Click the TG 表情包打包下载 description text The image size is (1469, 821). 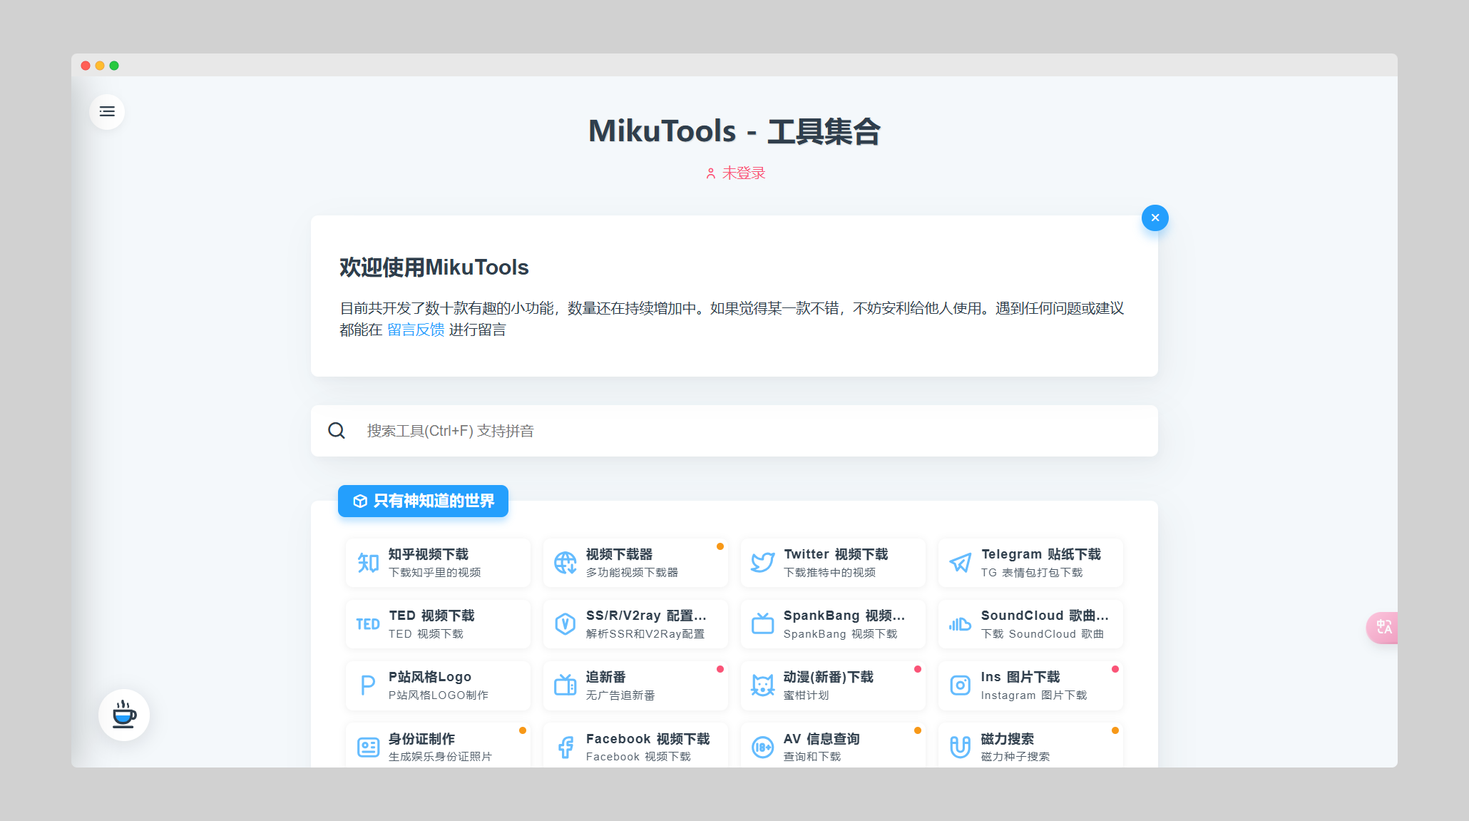(x=1032, y=573)
